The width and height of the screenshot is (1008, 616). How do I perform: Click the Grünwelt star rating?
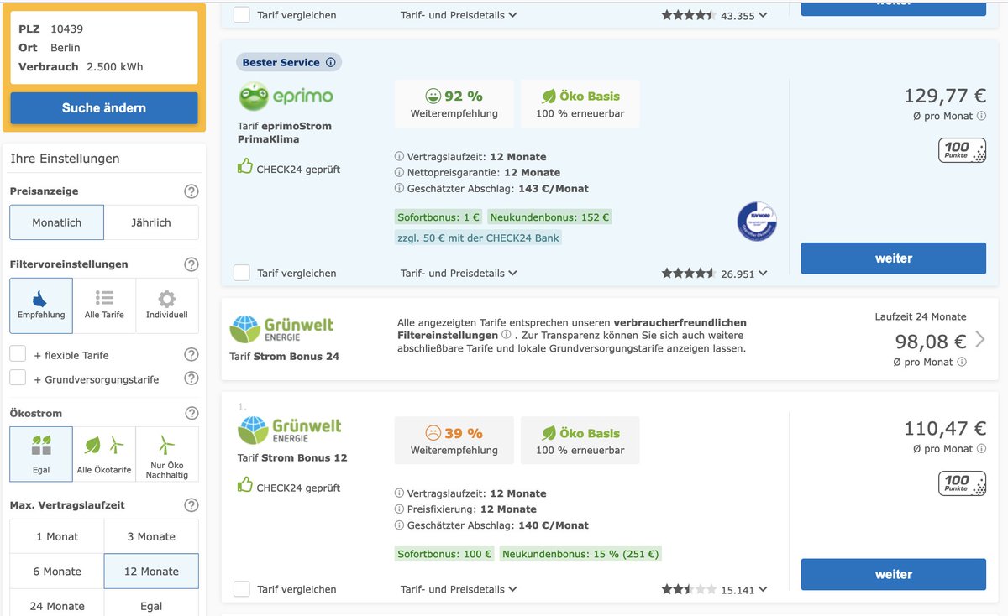tap(689, 590)
